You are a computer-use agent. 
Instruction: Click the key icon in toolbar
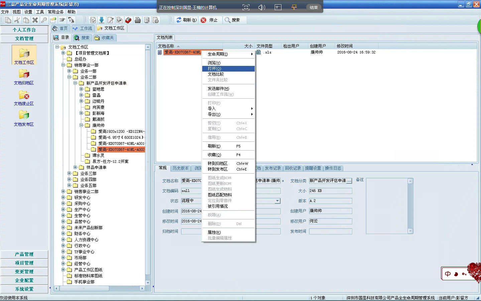tap(44, 20)
